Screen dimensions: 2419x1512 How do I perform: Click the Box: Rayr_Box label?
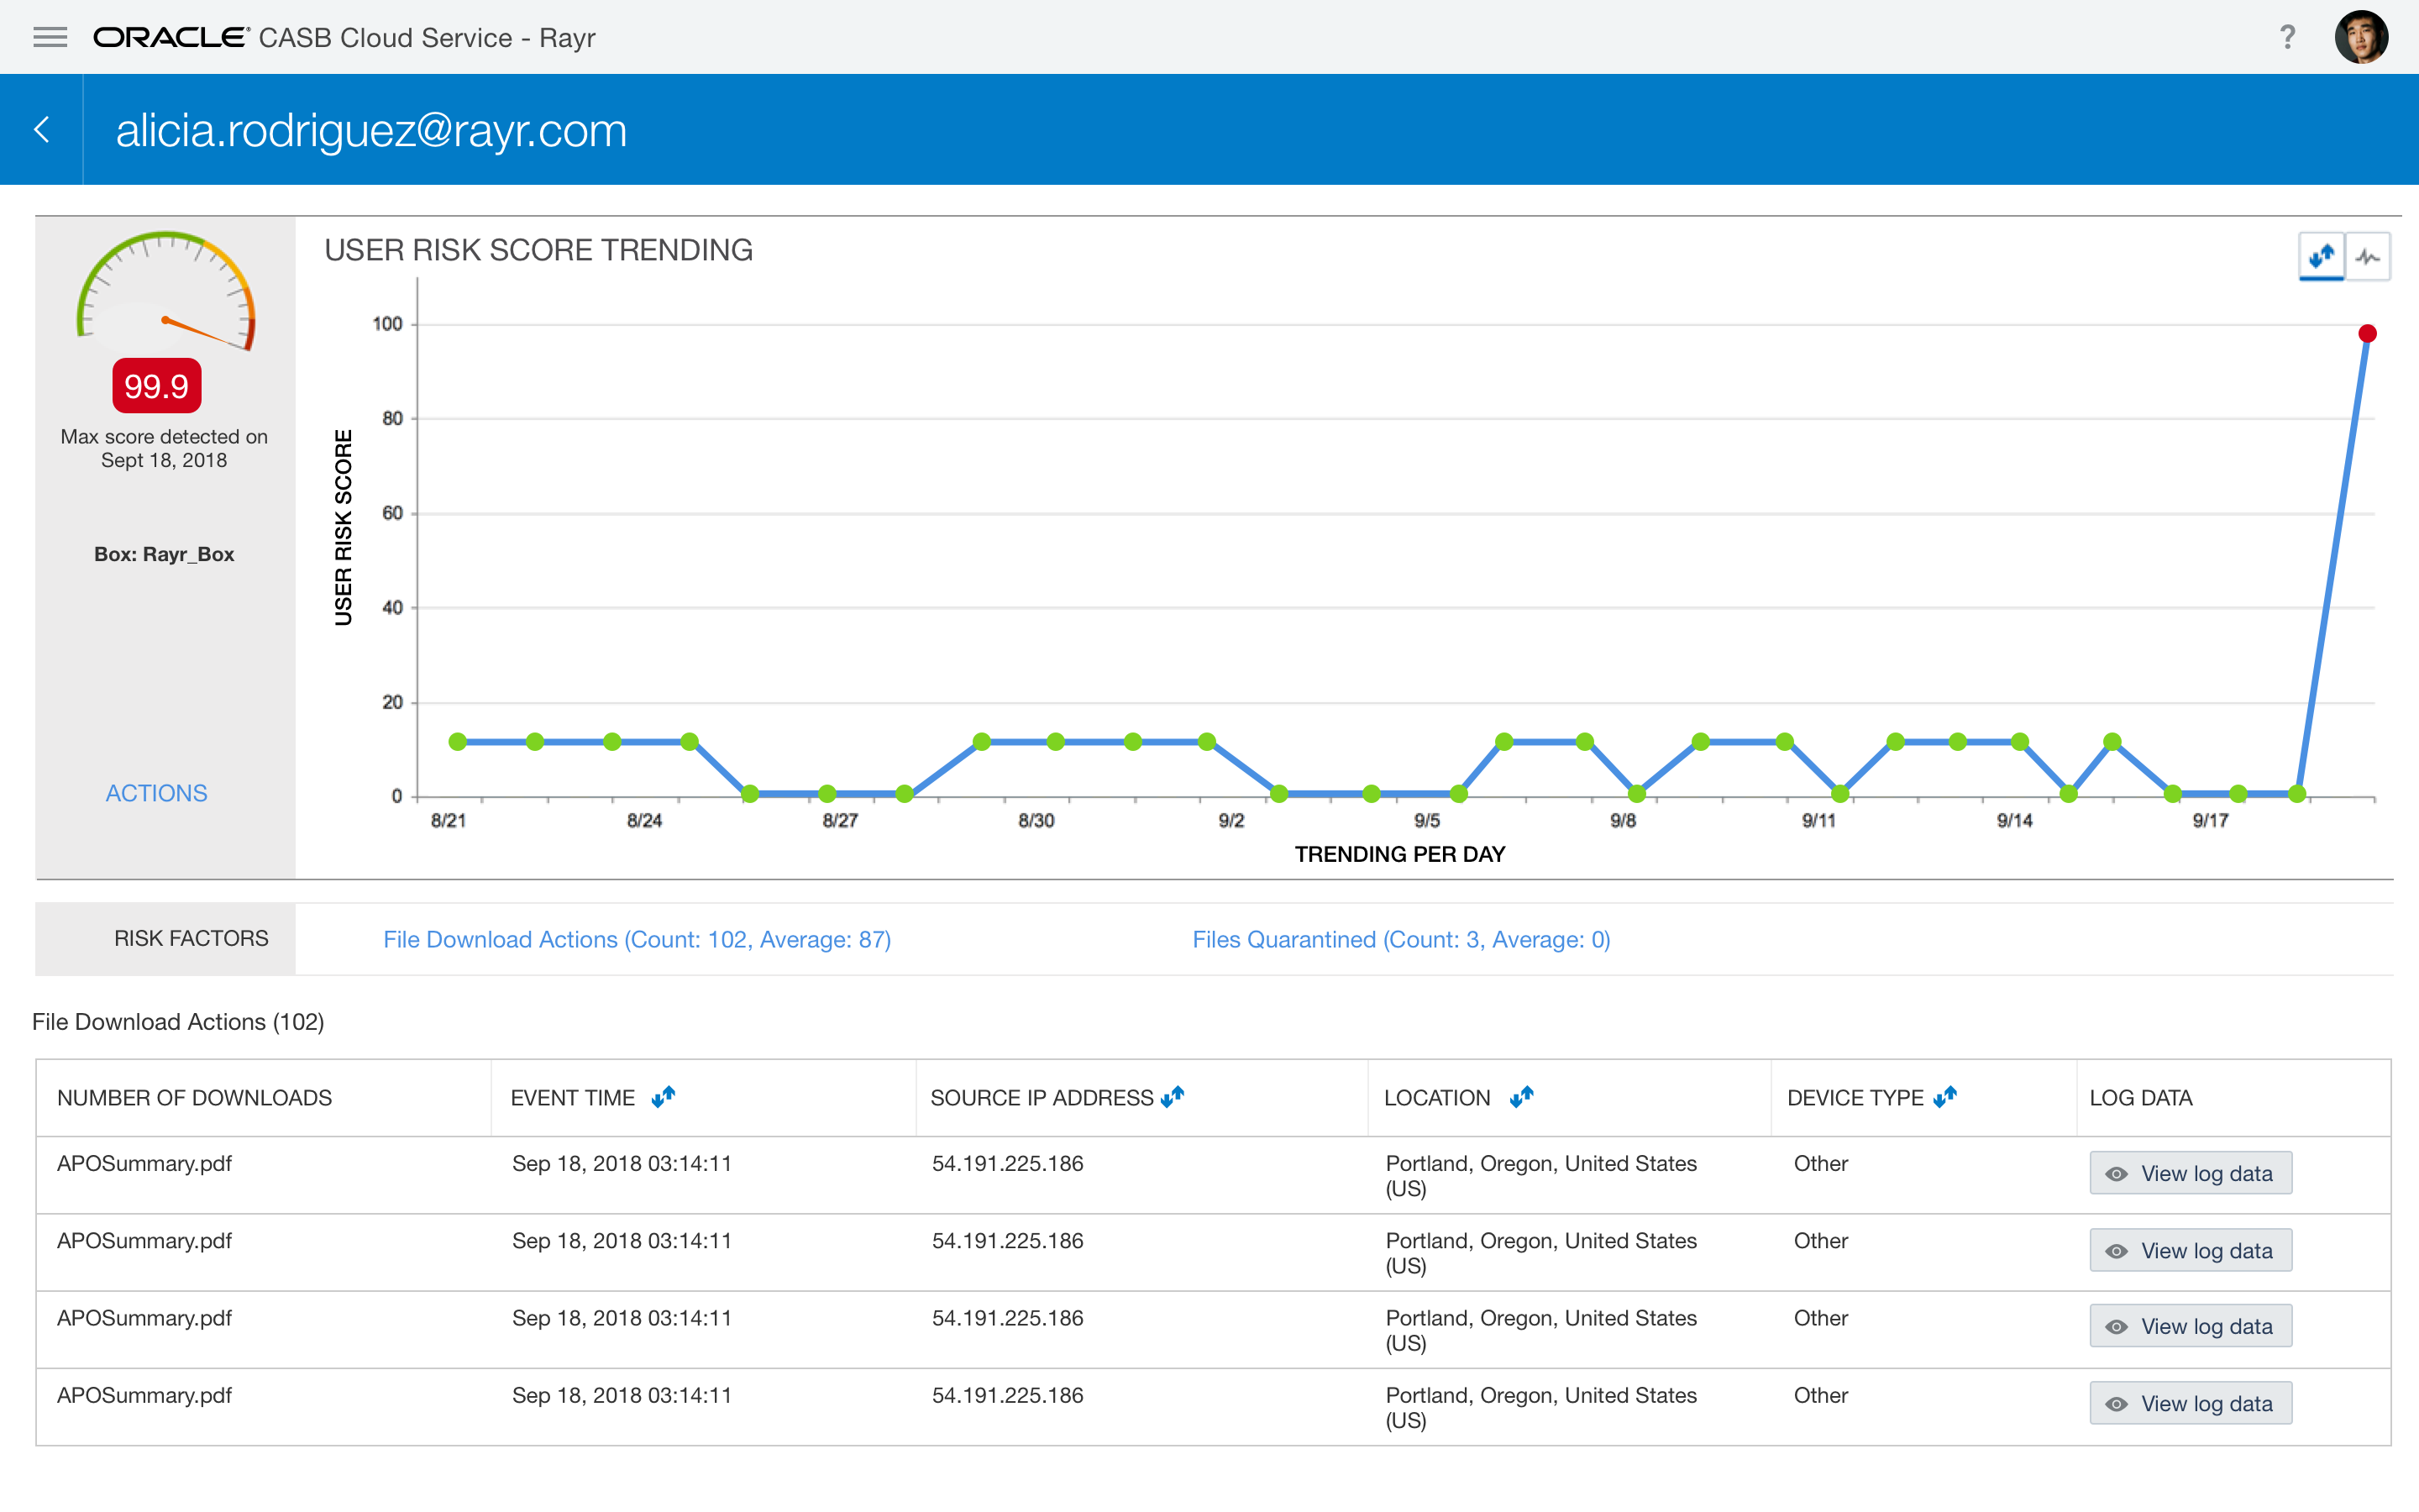point(164,554)
